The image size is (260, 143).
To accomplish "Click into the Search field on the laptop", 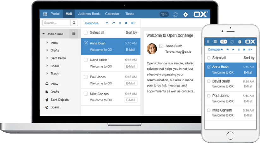I will click(57, 23).
